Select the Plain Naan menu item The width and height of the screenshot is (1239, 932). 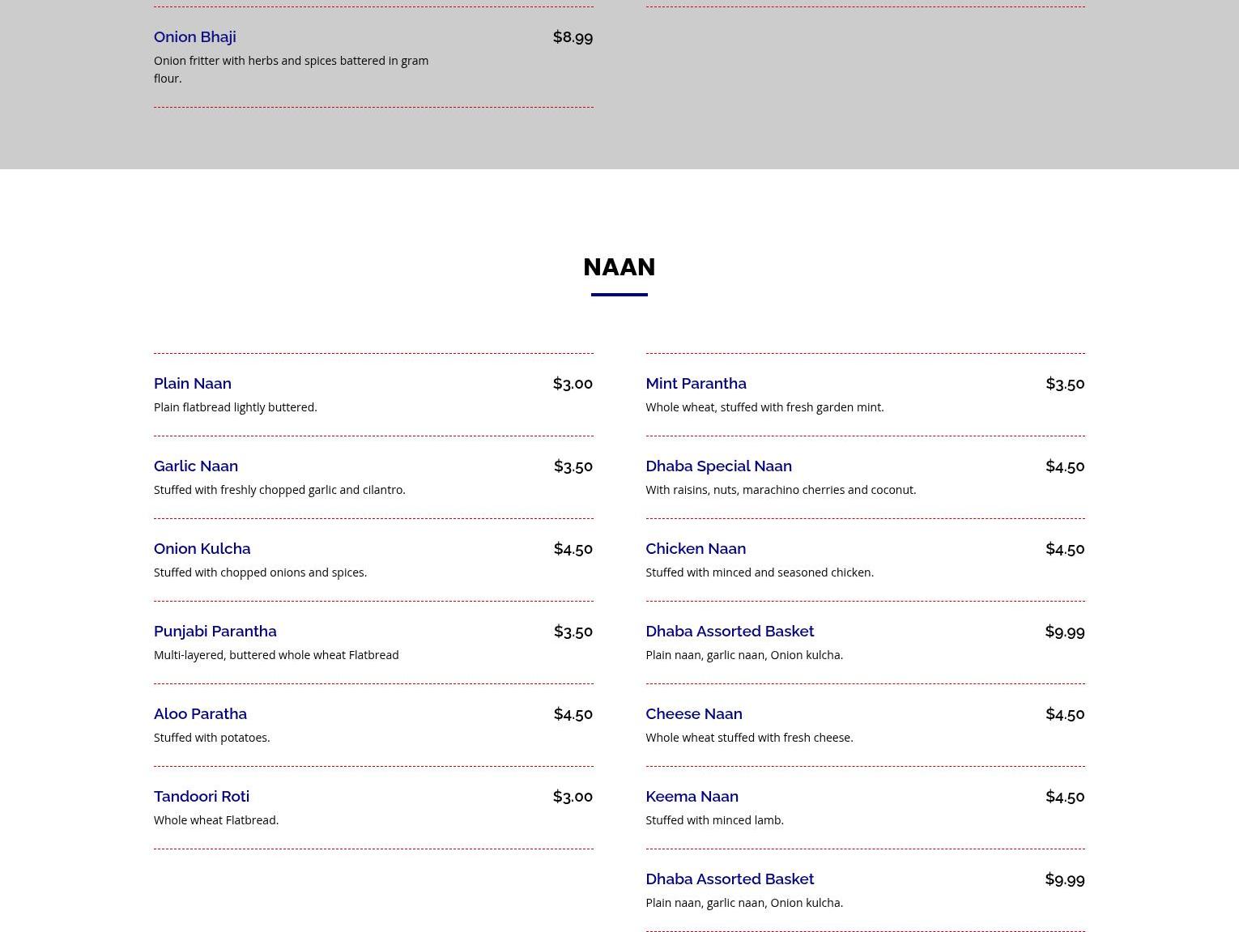[192, 384]
